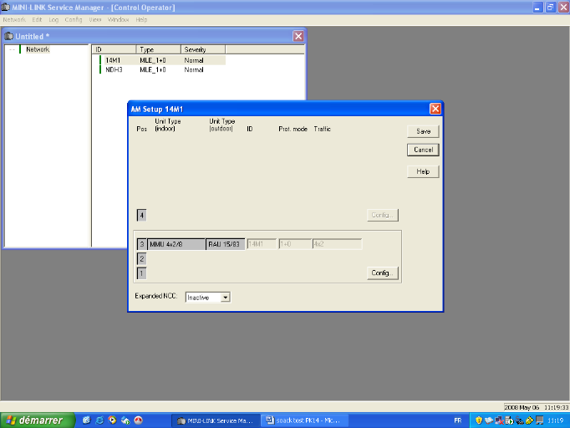Click the second system tray icon after the shield

[x=489, y=420]
